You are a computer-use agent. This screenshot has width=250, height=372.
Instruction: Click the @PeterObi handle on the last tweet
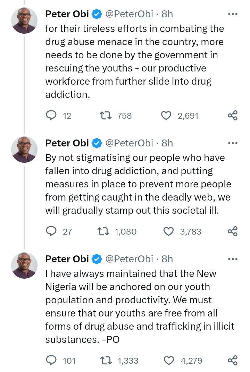(129, 259)
